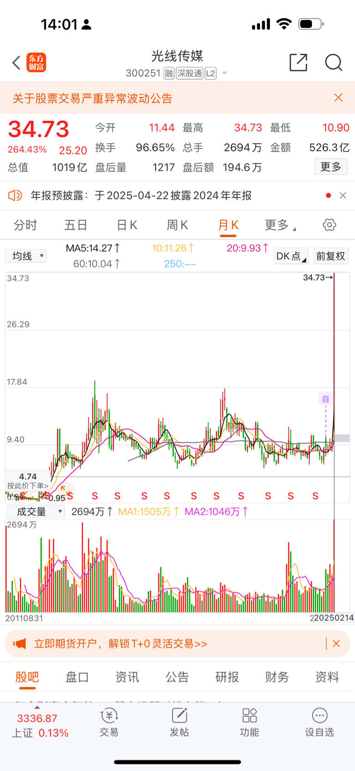Dismiss the 年报预披露 notice
This screenshot has width=355, height=771.
[x=343, y=195]
